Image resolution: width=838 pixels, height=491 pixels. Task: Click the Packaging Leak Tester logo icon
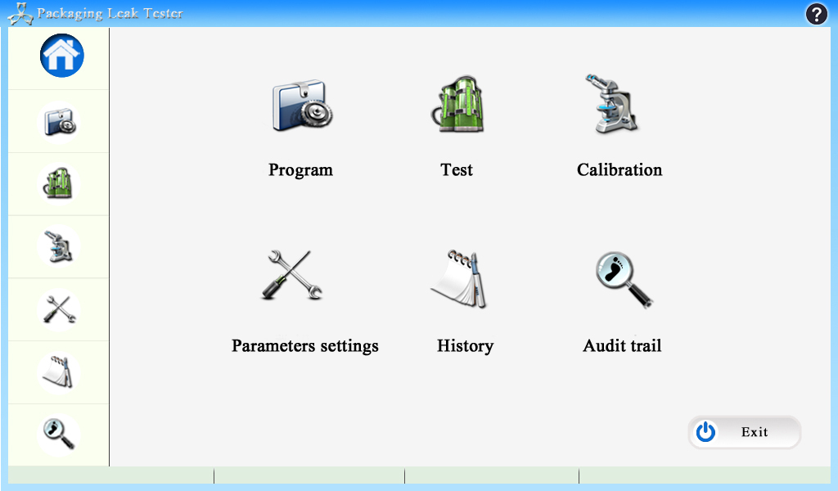[x=19, y=14]
